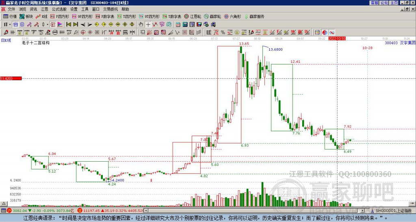Viewport: 416px width, 222px height.
Task: Open the 赢家轮 wheel tool
Action: tap(212, 16)
